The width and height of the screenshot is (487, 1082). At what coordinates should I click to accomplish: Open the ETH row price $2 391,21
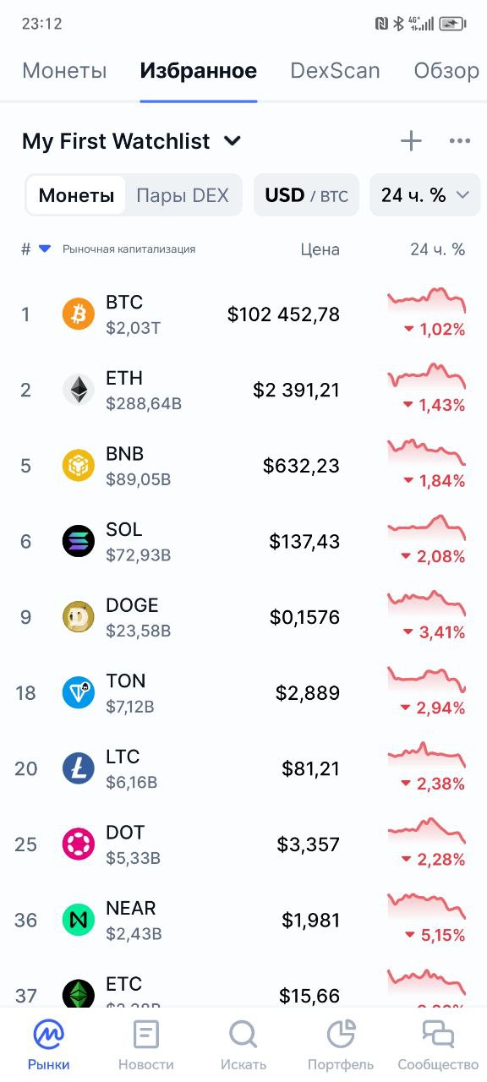coord(296,390)
